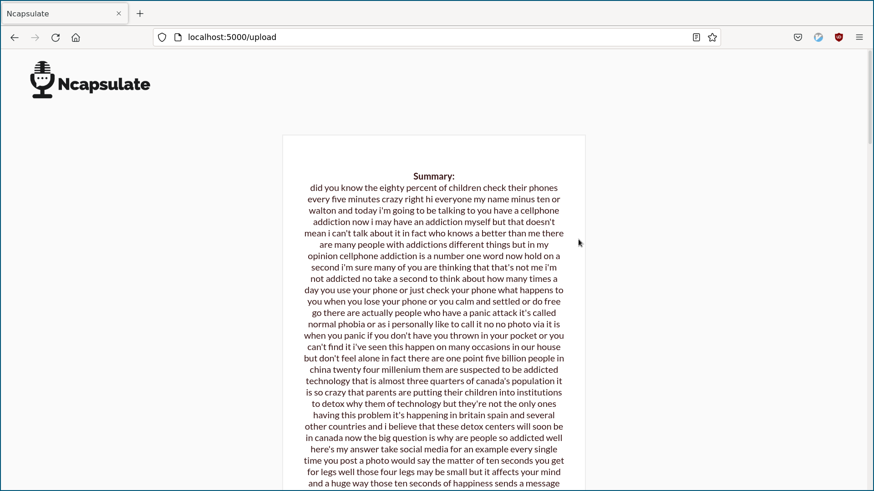Viewport: 874px width, 491px height.
Task: Close the Ncapsulate tab
Action: [119, 14]
